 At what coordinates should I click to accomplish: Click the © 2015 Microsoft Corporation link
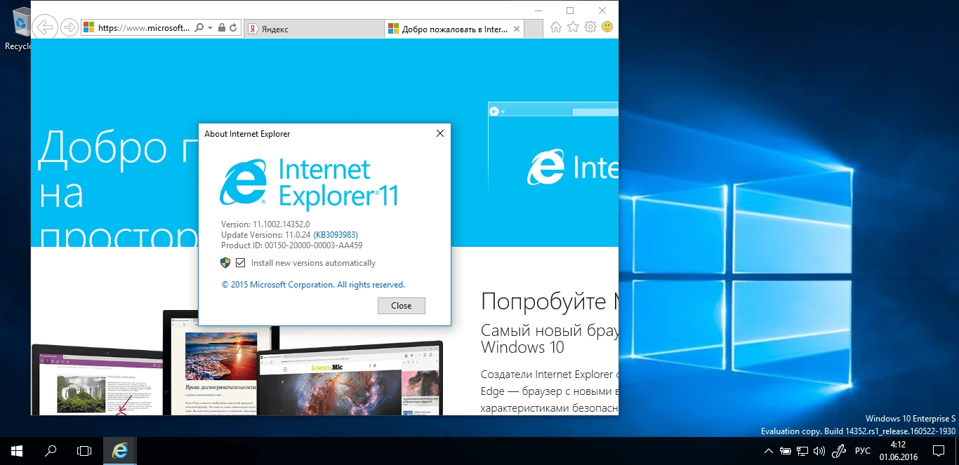pos(313,285)
